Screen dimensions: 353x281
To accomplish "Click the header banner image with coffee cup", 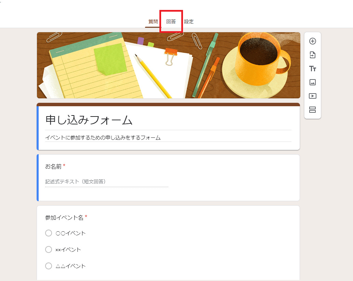I will tap(168, 65).
